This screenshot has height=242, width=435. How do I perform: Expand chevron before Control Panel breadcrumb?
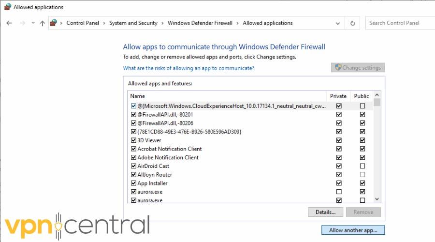point(61,23)
